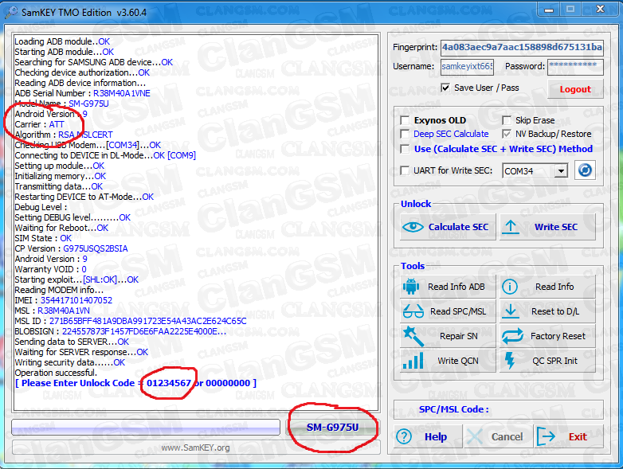623x469 pixels.
Task: Click the Write QCN button label
Action: click(x=458, y=361)
